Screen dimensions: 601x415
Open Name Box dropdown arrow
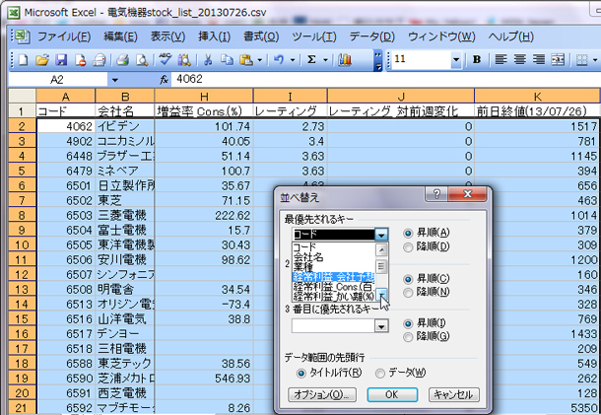tap(114, 80)
